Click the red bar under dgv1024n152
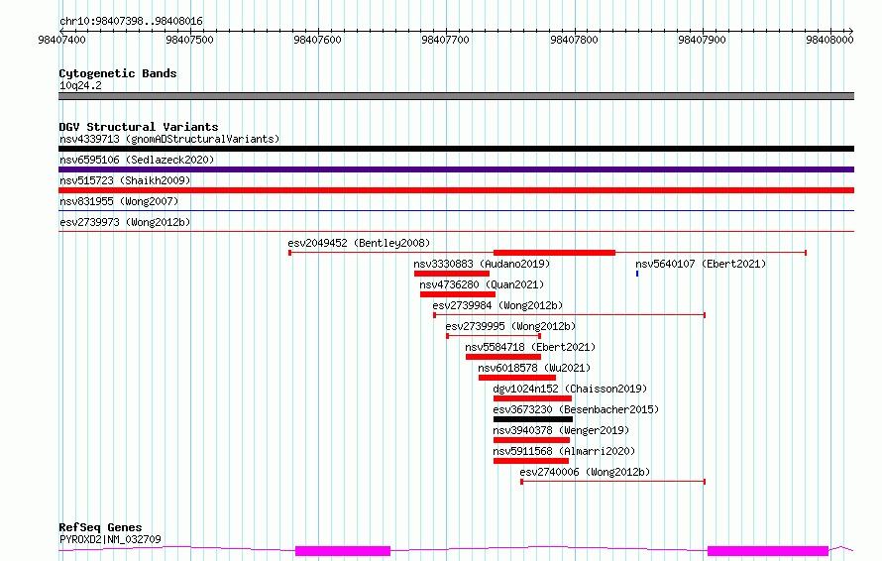Viewport: 882px width, 561px height. pyautogui.click(x=533, y=398)
